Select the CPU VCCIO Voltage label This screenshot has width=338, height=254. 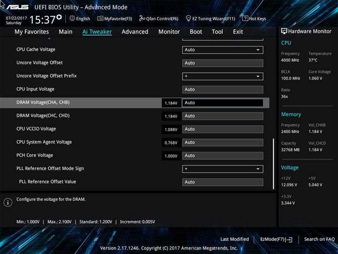(x=36, y=129)
